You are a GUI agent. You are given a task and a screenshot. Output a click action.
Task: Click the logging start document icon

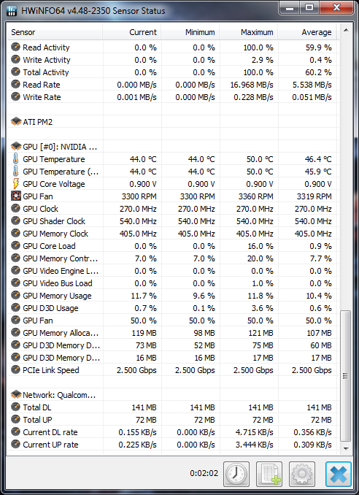269,474
